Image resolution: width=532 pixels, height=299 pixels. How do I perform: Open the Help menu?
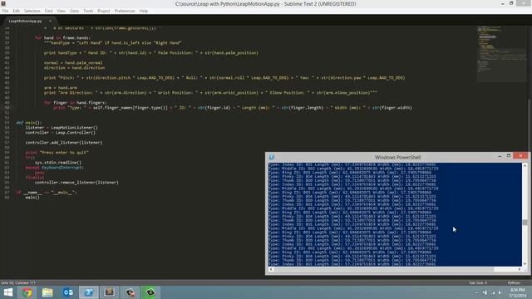tap(144, 11)
